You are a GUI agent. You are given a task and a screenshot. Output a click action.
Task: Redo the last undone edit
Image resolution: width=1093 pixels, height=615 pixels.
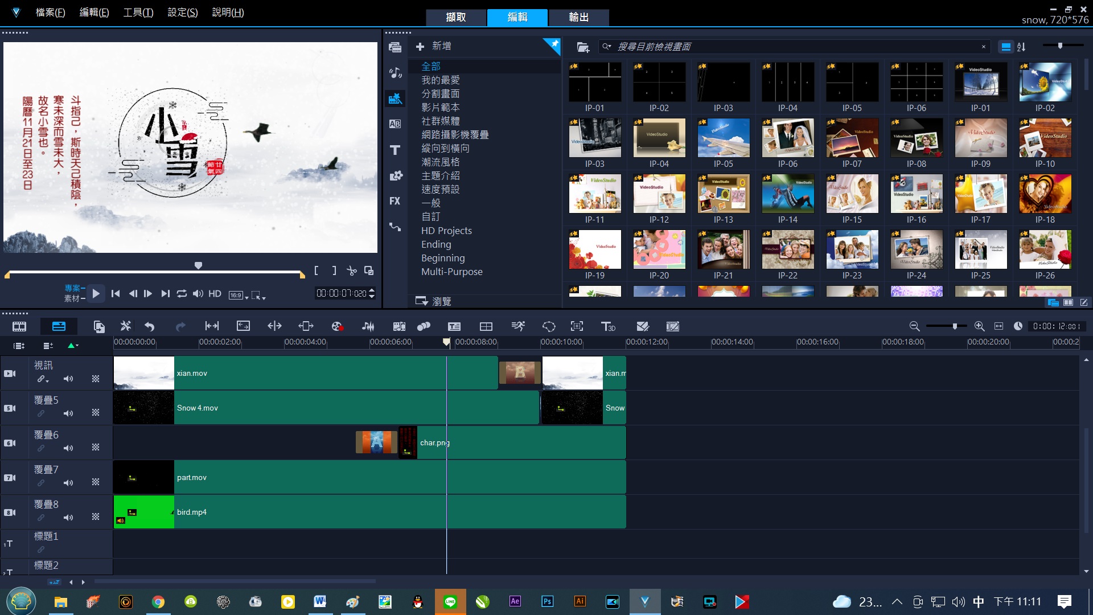(x=180, y=326)
